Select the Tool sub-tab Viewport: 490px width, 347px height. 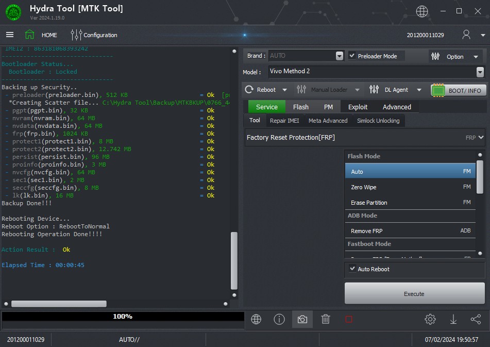[x=255, y=120]
